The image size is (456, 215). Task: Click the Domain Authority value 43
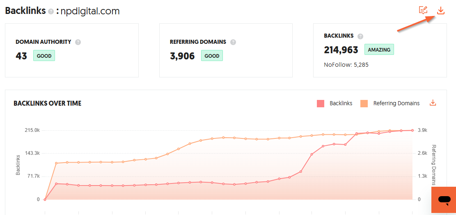click(x=21, y=56)
